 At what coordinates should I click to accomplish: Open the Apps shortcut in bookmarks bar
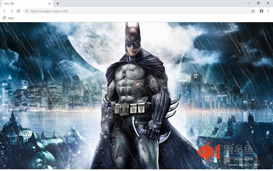point(9,18)
